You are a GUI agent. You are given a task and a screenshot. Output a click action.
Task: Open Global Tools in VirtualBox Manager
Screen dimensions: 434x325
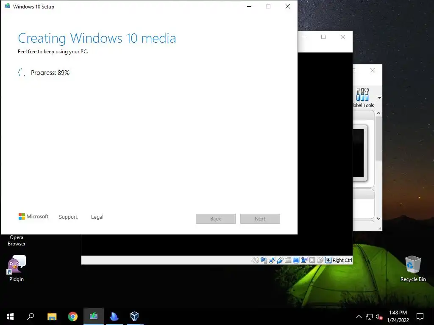[363, 98]
